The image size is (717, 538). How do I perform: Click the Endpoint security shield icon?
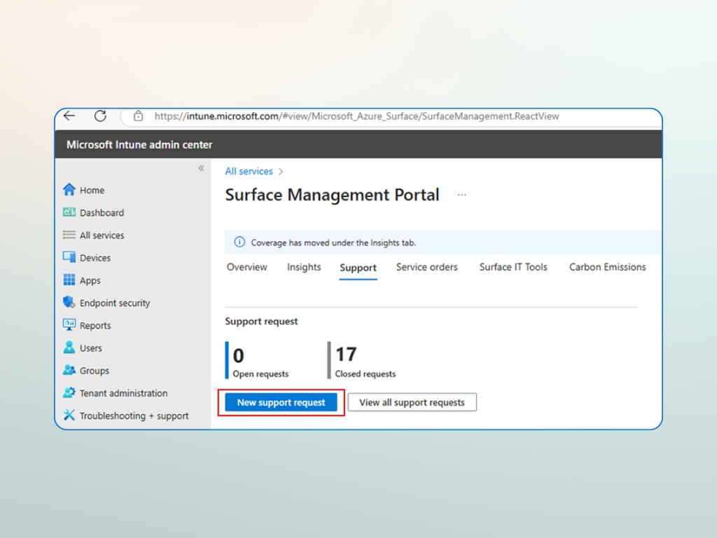[x=69, y=302]
